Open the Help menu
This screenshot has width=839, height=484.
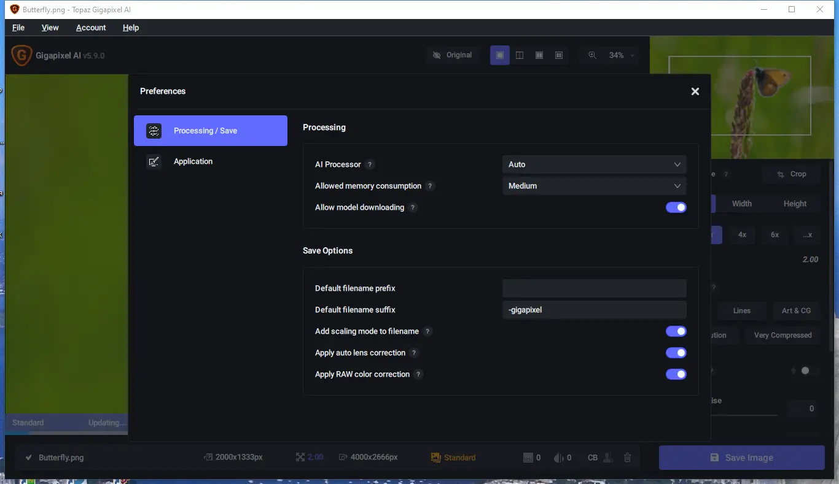(131, 28)
